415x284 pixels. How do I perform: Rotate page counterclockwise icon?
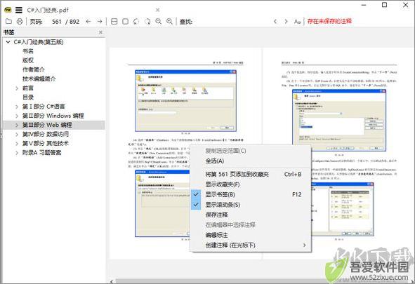136,22
